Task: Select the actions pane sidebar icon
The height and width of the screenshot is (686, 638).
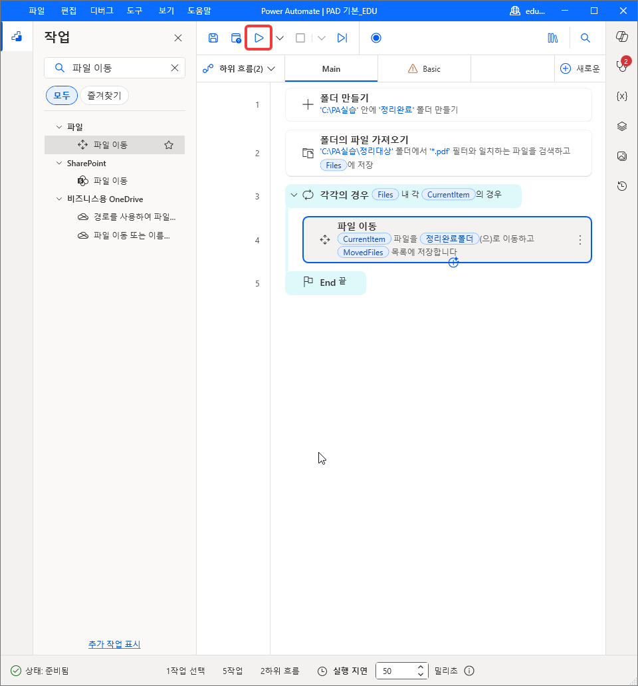Action: (17, 37)
